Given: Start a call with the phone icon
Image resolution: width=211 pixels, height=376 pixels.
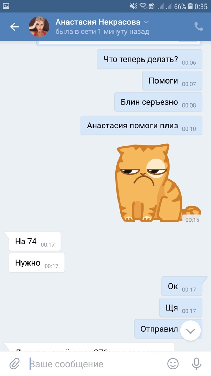Looking at the screenshot, I should coord(198,26).
